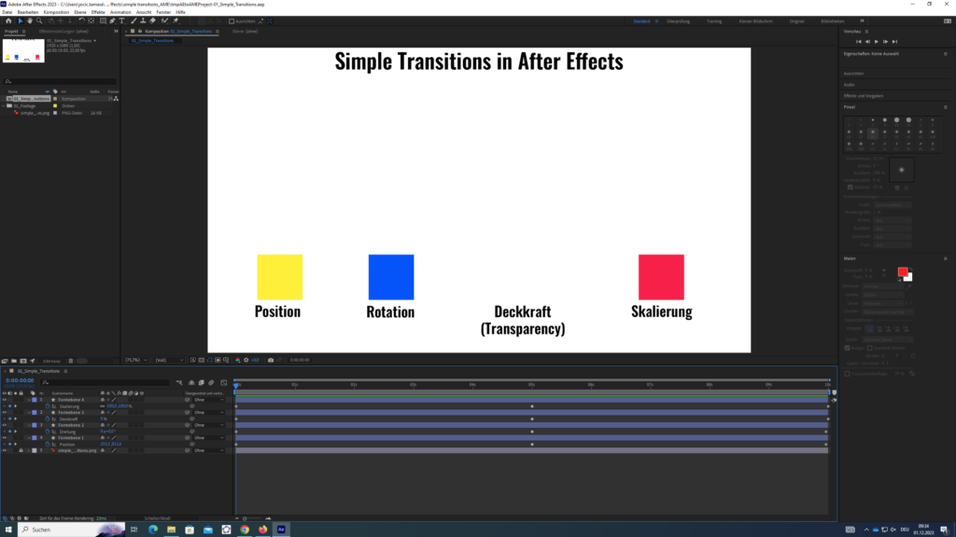956x537 pixels.
Task: Open parent dropdown for Formebene 1
Action: pos(208,437)
